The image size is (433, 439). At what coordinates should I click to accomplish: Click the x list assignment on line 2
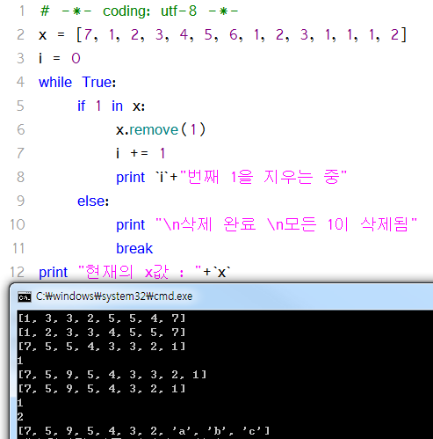222,35
